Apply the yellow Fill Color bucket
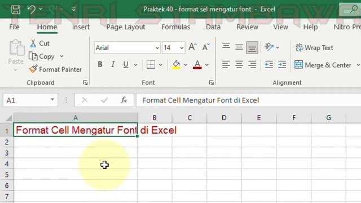 coord(176,65)
